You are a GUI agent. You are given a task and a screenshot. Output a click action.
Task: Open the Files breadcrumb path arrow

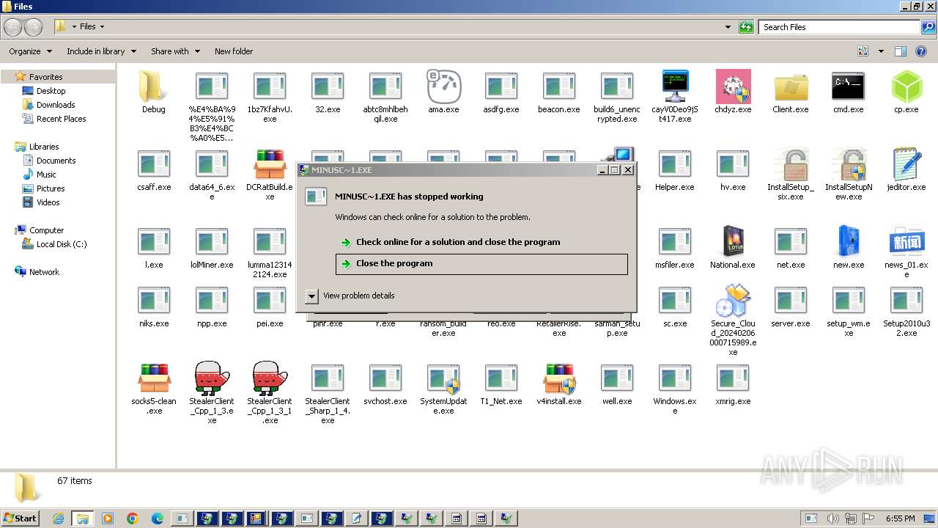pyautogui.click(x=102, y=27)
